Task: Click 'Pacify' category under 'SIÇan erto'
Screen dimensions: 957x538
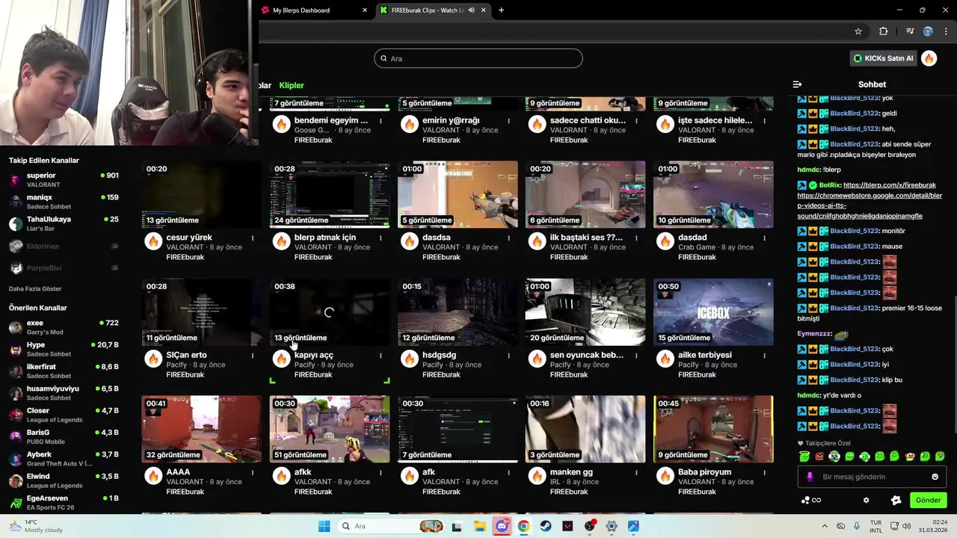Action: pos(177,365)
